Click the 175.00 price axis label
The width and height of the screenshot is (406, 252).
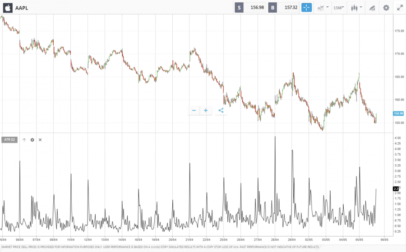399,31
